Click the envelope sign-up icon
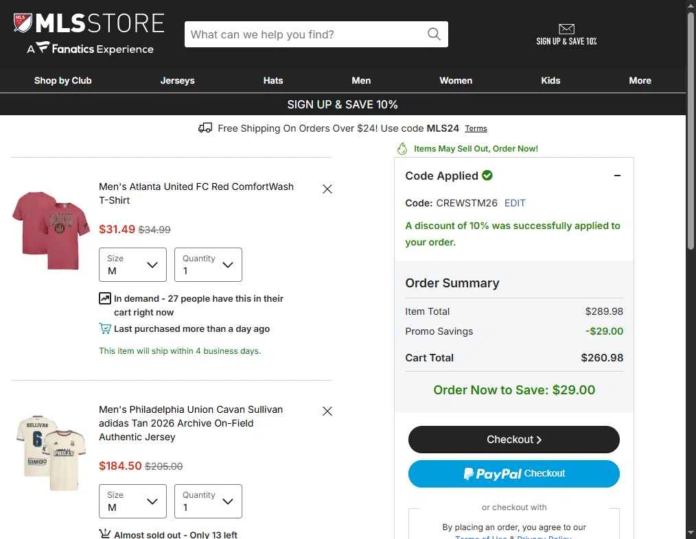The width and height of the screenshot is (696, 539). click(566, 29)
